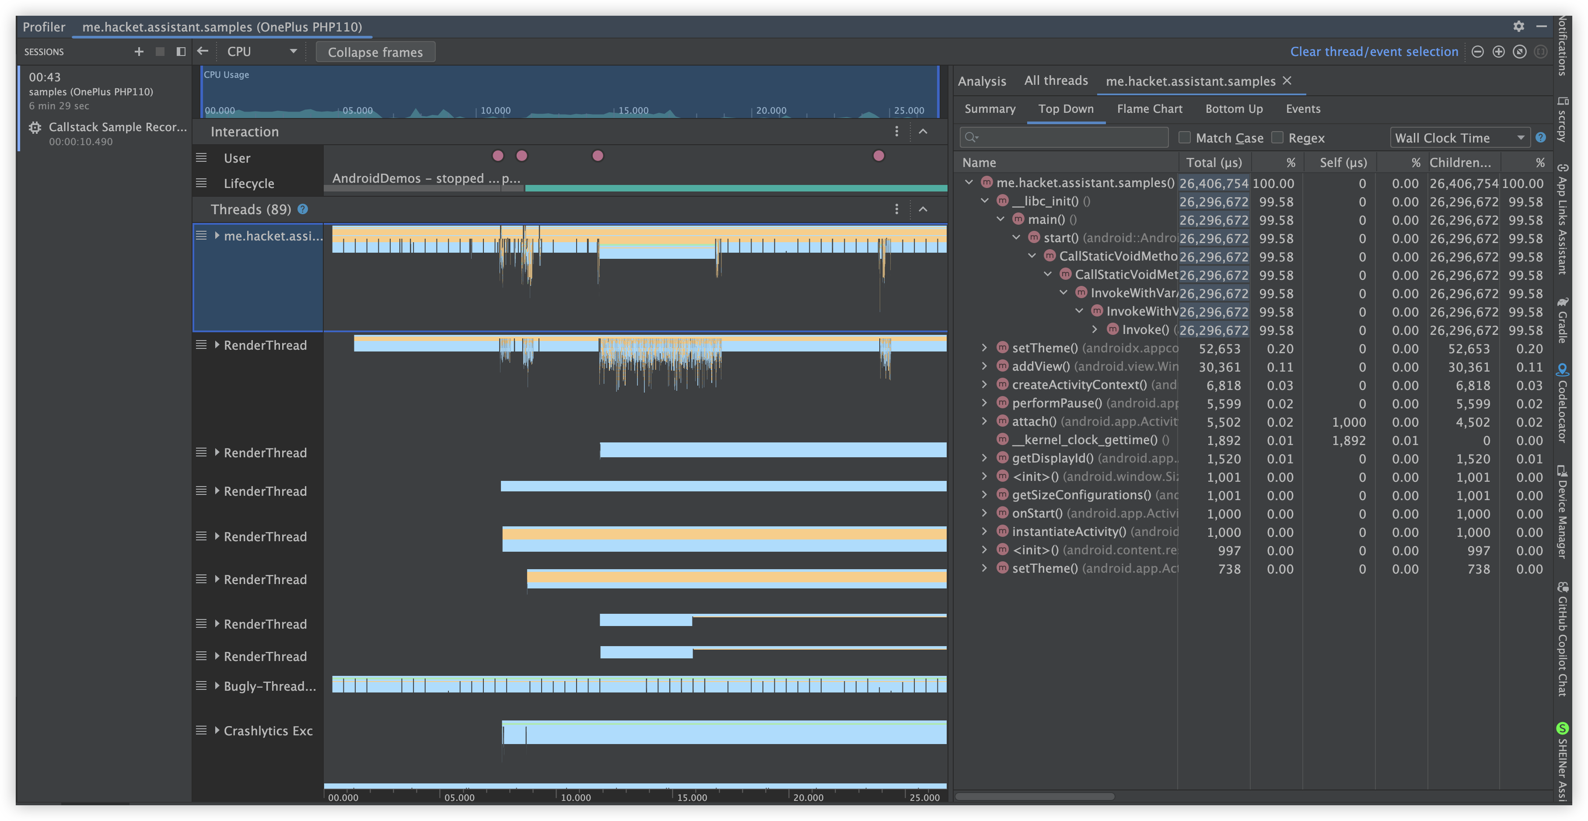Click the zoom out minus circle icon
The width and height of the screenshot is (1588, 821).
point(1478,52)
